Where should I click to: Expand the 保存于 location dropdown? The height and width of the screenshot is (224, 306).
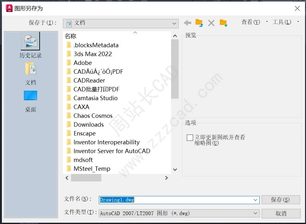coord(174,24)
